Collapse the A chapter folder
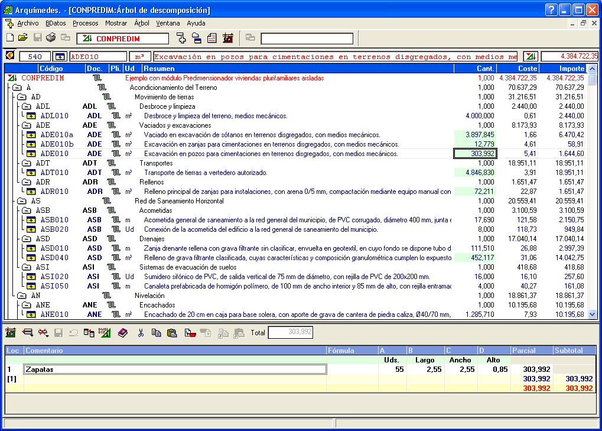The image size is (602, 431). click(17, 88)
